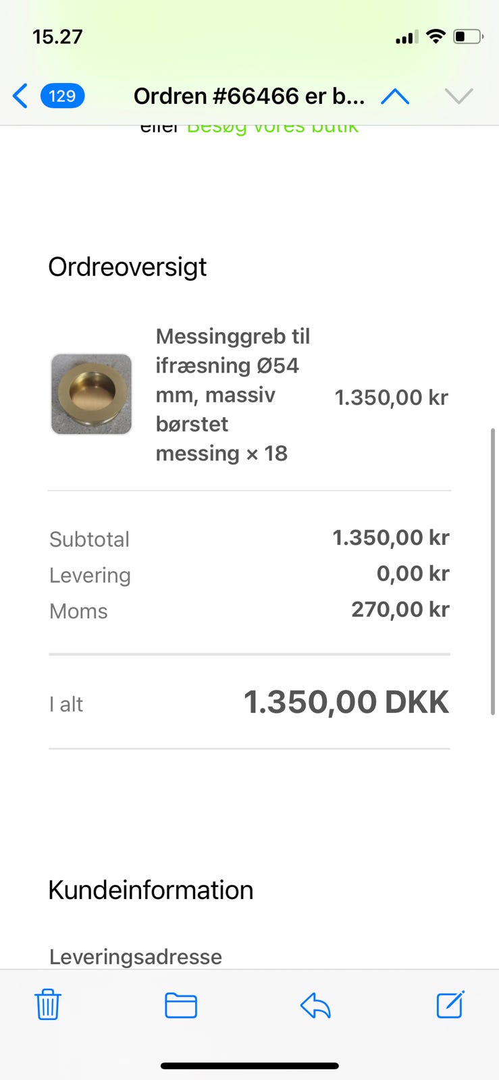The image size is (499, 1080).
Task: Tap the brass handle product thumbnail
Action: tap(91, 394)
